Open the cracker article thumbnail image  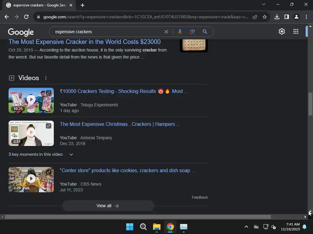click(x=194, y=45)
